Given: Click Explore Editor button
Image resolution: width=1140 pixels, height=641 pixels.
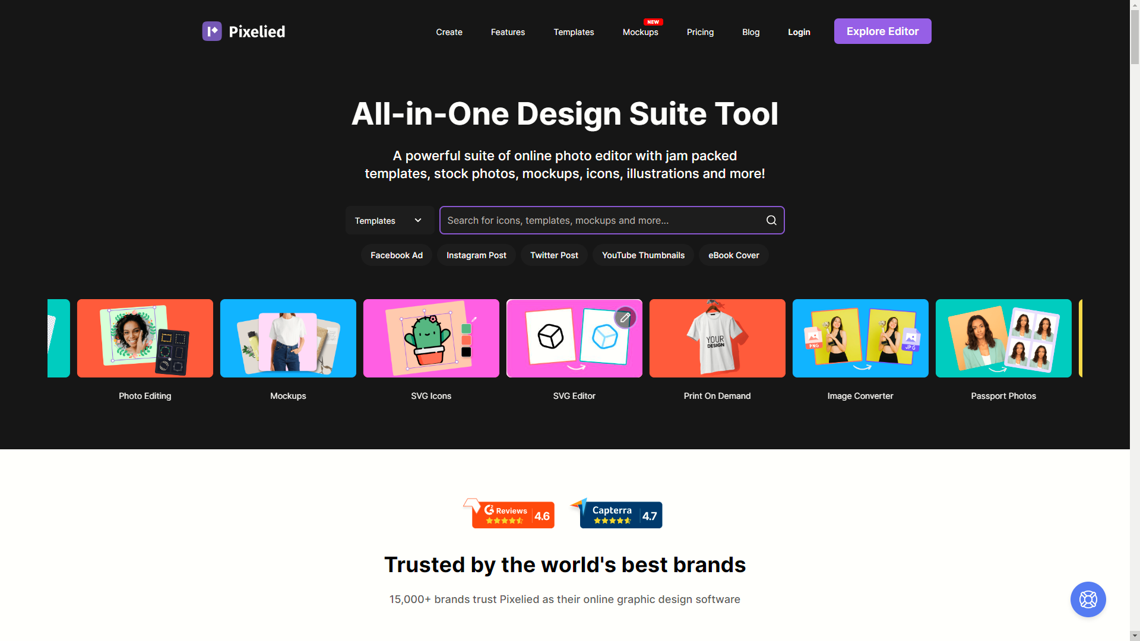Looking at the screenshot, I should pyautogui.click(x=882, y=30).
